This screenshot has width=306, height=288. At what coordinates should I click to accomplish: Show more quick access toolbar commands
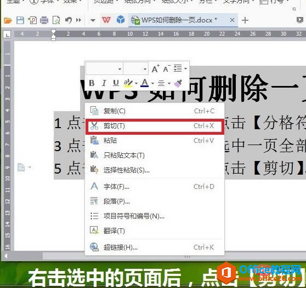[78, 20]
